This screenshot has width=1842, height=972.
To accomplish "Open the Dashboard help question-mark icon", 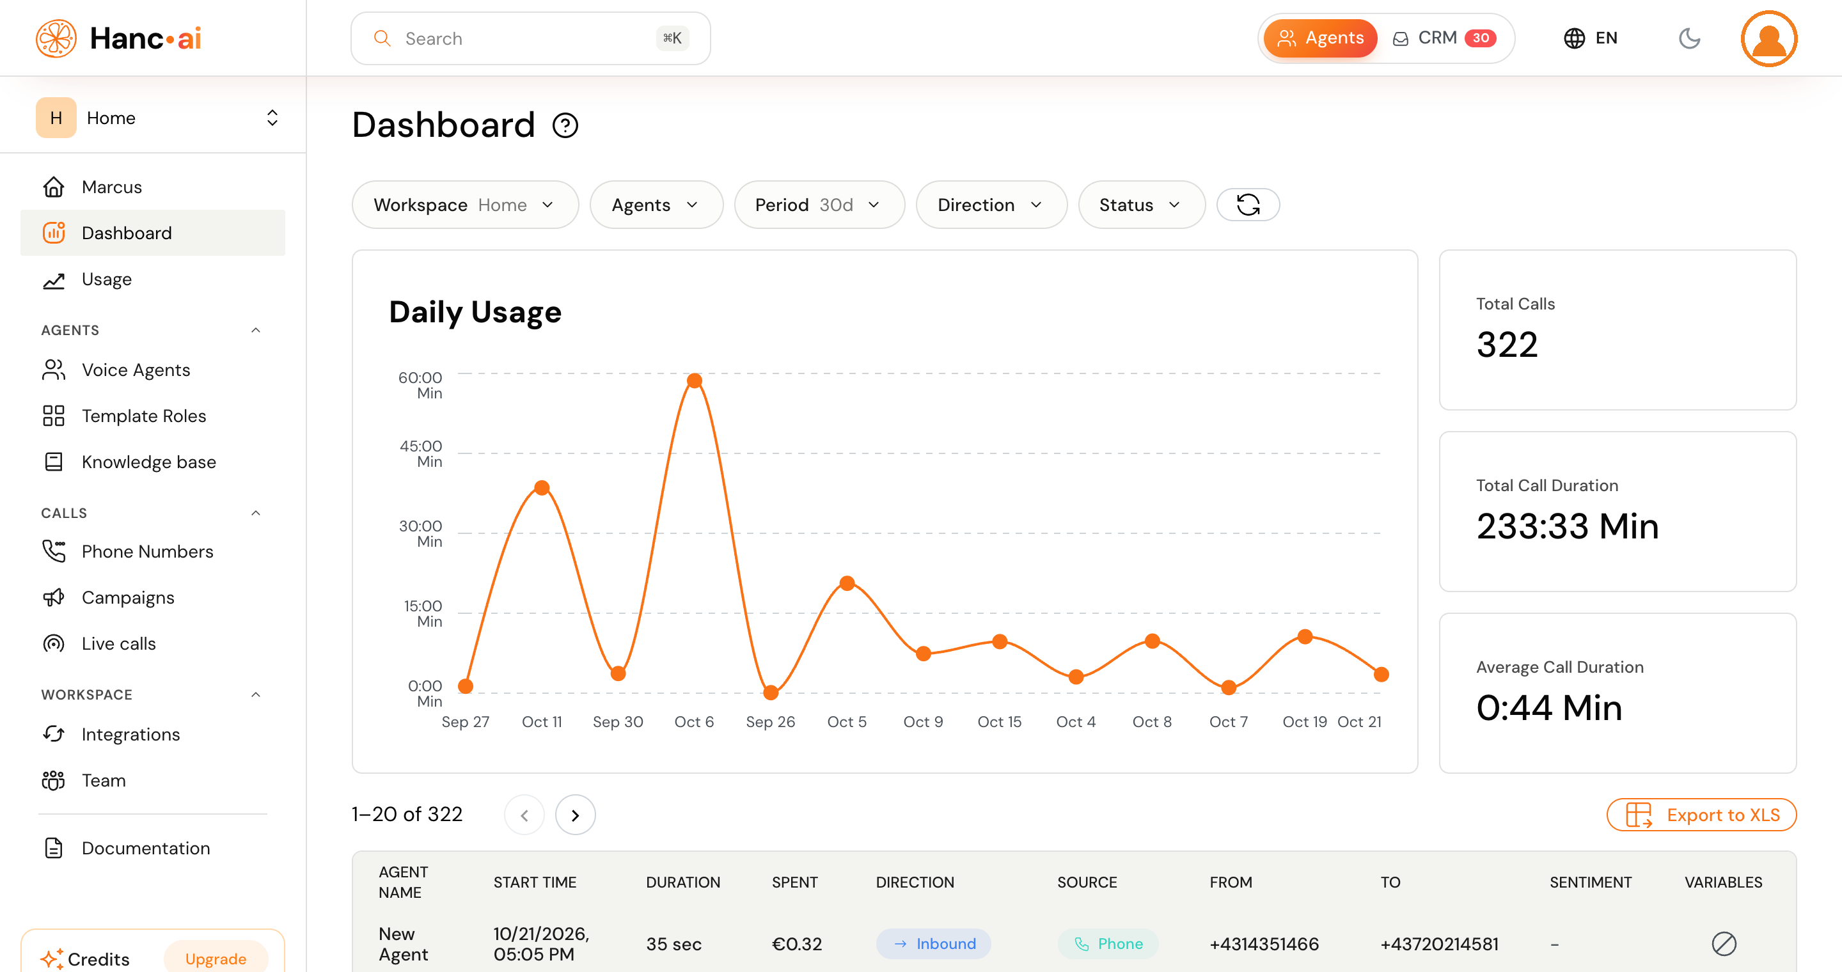I will [x=565, y=126].
